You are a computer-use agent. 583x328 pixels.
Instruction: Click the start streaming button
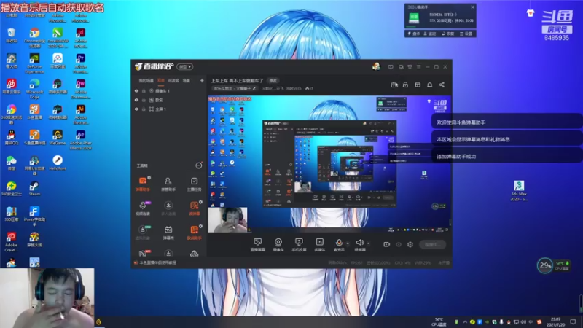tap(432, 244)
